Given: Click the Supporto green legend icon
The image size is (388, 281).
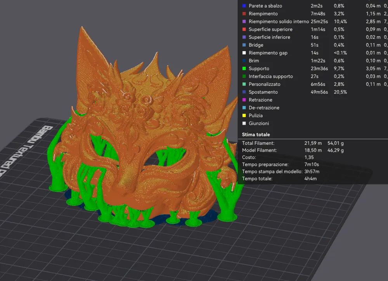Looking at the screenshot, I should tap(244, 68).
